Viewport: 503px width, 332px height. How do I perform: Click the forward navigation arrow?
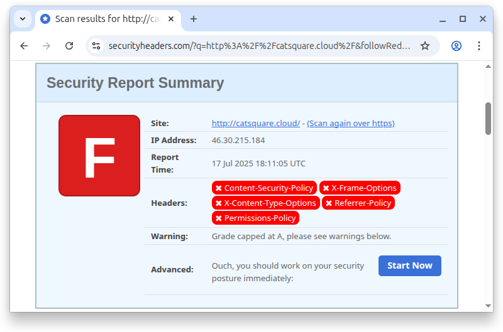[x=47, y=46]
